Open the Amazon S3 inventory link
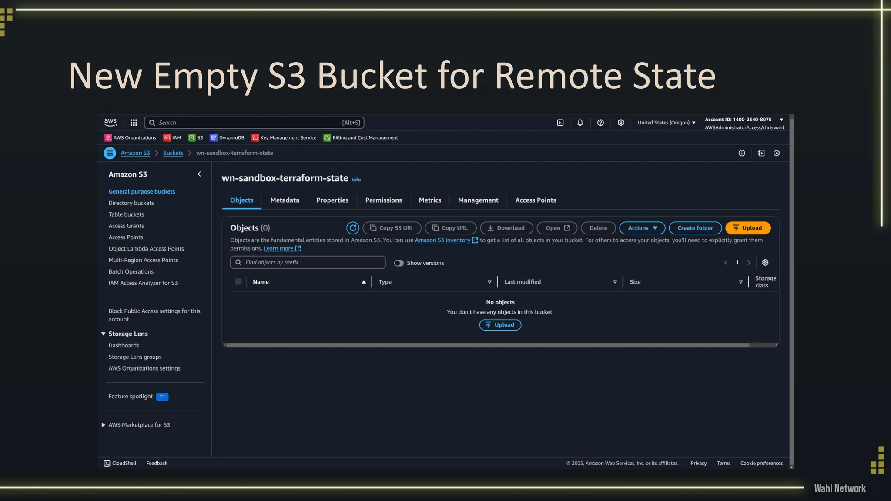 coord(446,240)
